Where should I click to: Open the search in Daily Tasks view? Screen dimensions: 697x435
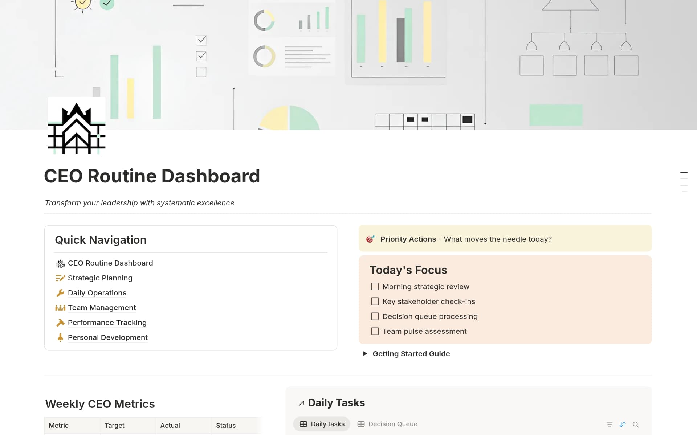636,424
